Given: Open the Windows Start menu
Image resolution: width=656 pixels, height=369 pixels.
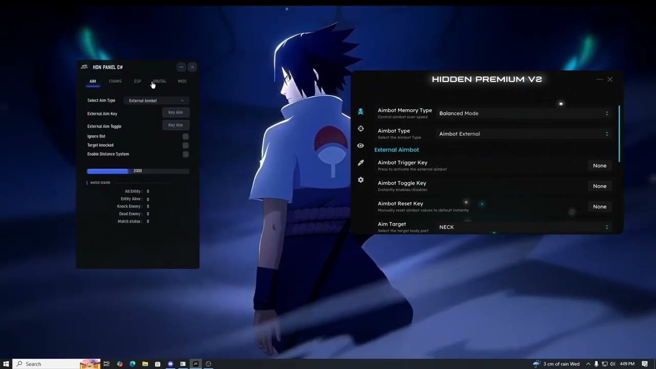Looking at the screenshot, I should pos(6,364).
